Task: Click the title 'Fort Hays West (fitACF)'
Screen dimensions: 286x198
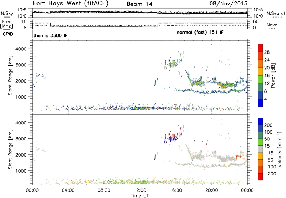Action: (70, 4)
